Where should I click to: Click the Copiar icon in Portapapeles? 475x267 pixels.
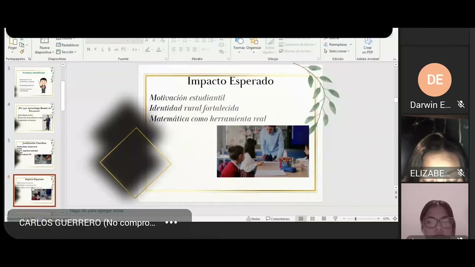[x=22, y=45]
